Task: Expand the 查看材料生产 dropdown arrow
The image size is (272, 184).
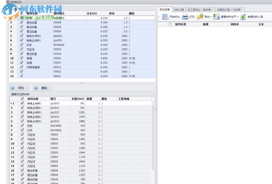Action: click(x=238, y=17)
